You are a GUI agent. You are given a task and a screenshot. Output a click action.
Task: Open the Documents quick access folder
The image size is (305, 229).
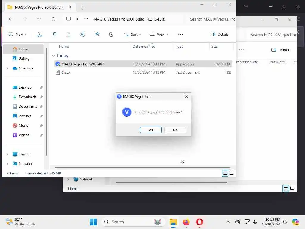pos(28,106)
